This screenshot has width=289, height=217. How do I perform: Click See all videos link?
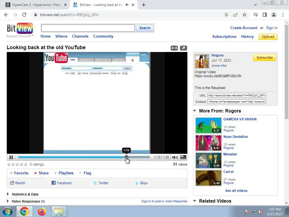point(236,191)
